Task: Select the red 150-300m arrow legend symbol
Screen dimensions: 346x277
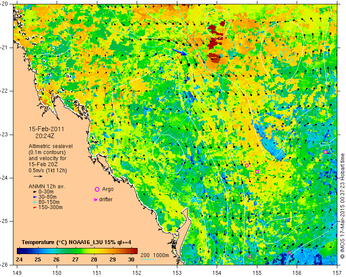Action: [x=35, y=208]
